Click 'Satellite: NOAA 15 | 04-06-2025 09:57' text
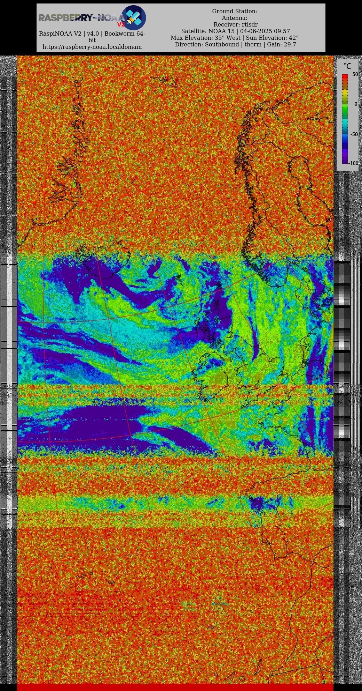The width and height of the screenshot is (362, 691). tap(236, 31)
